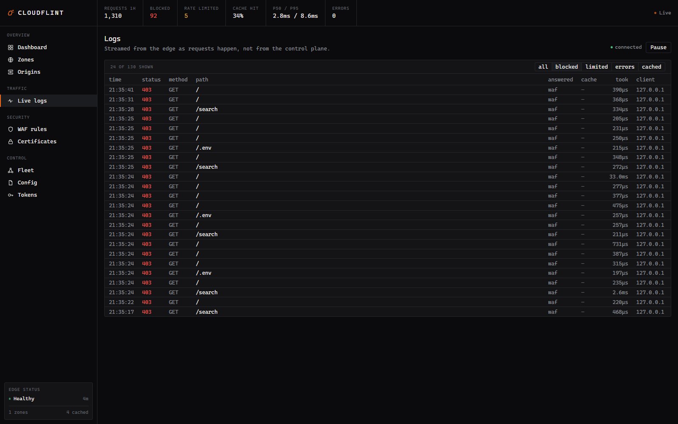
Task: Click the Live logs pulse icon
Action: tap(11, 101)
